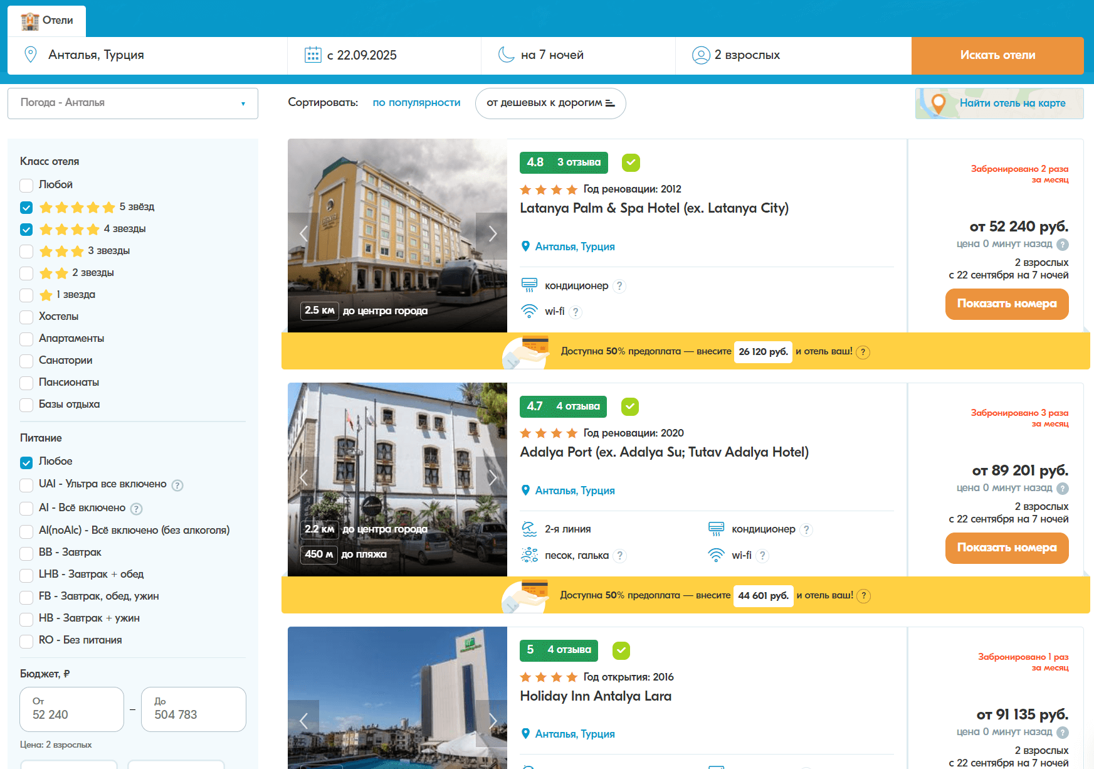
Task: Open the Отели tab
Action: pos(46,21)
